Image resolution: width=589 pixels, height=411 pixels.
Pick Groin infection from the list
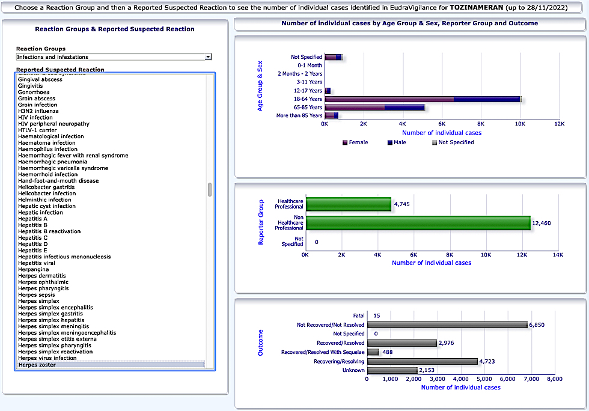coord(37,105)
